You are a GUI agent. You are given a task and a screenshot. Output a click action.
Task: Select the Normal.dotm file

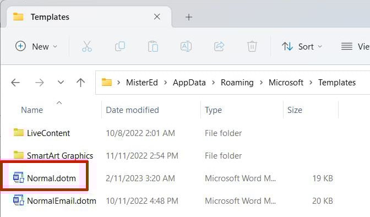tap(51, 178)
